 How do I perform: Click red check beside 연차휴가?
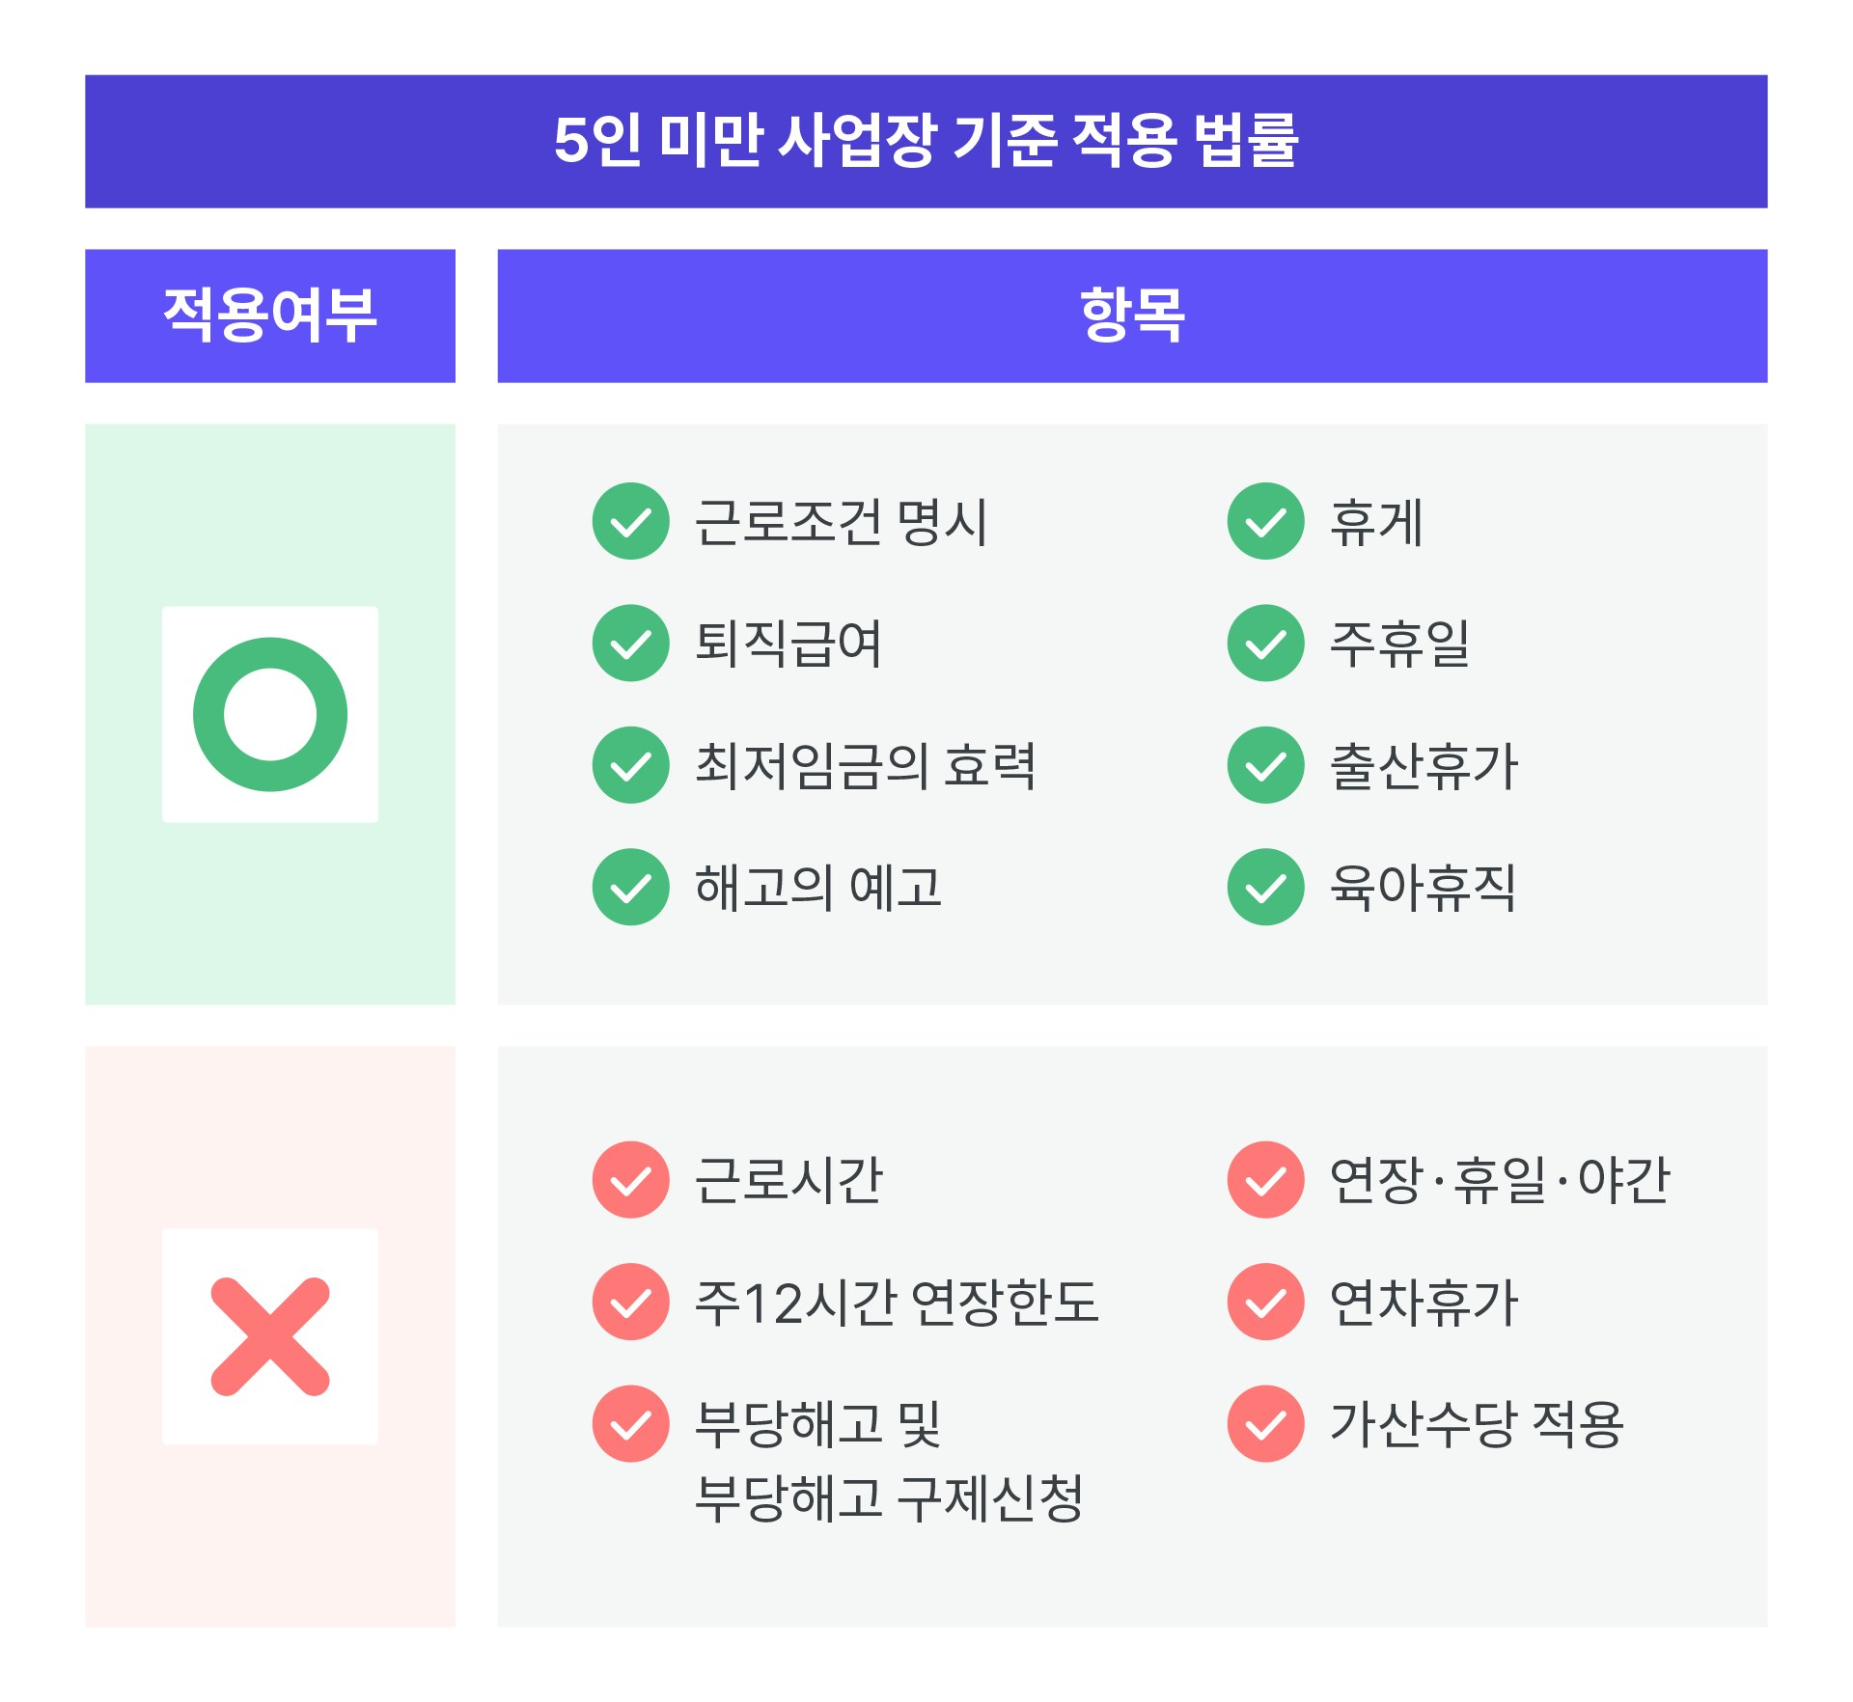[1265, 1302]
